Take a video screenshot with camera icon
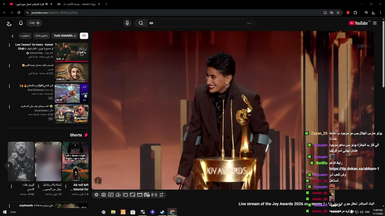The width and height of the screenshot is (385, 216). 104,195
